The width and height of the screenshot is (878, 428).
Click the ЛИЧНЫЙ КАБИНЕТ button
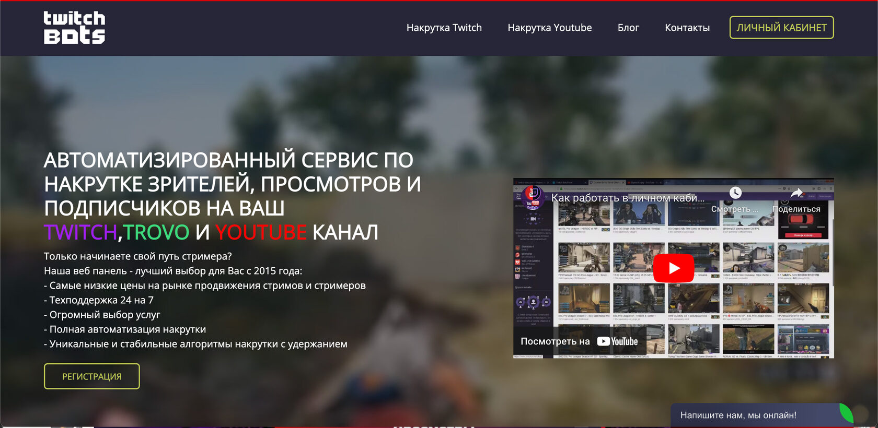point(781,28)
